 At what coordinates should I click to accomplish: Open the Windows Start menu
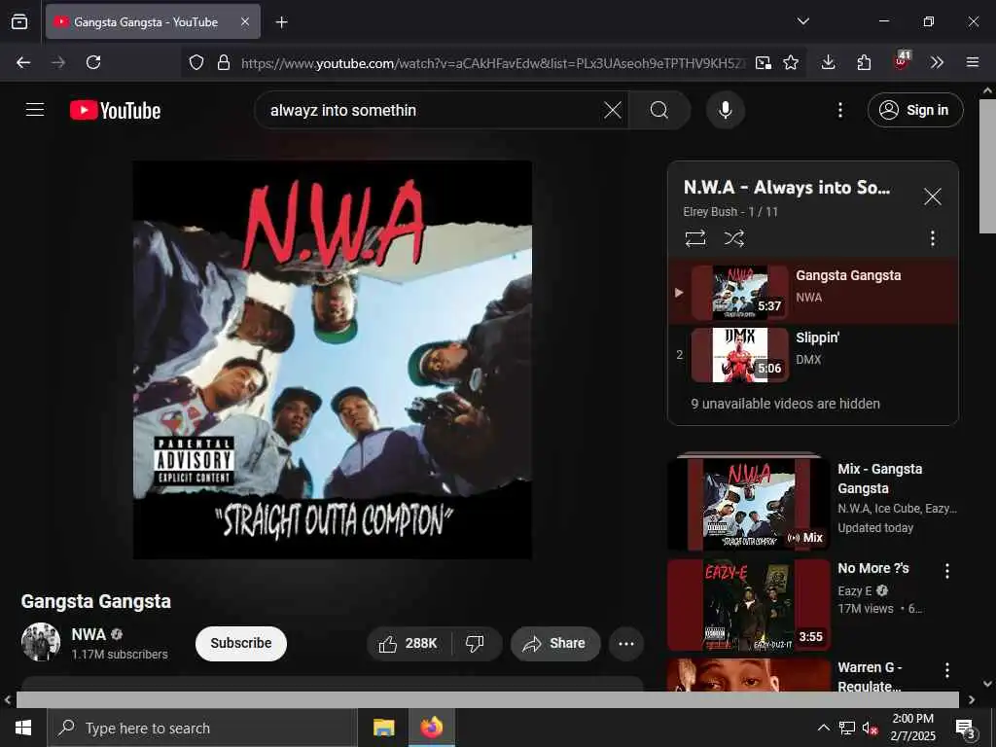(x=23, y=728)
